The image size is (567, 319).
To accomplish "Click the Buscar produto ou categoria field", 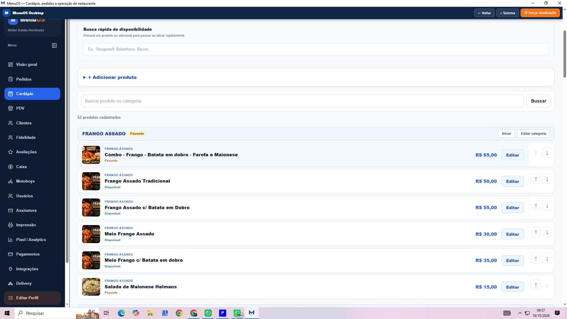I will [x=303, y=101].
